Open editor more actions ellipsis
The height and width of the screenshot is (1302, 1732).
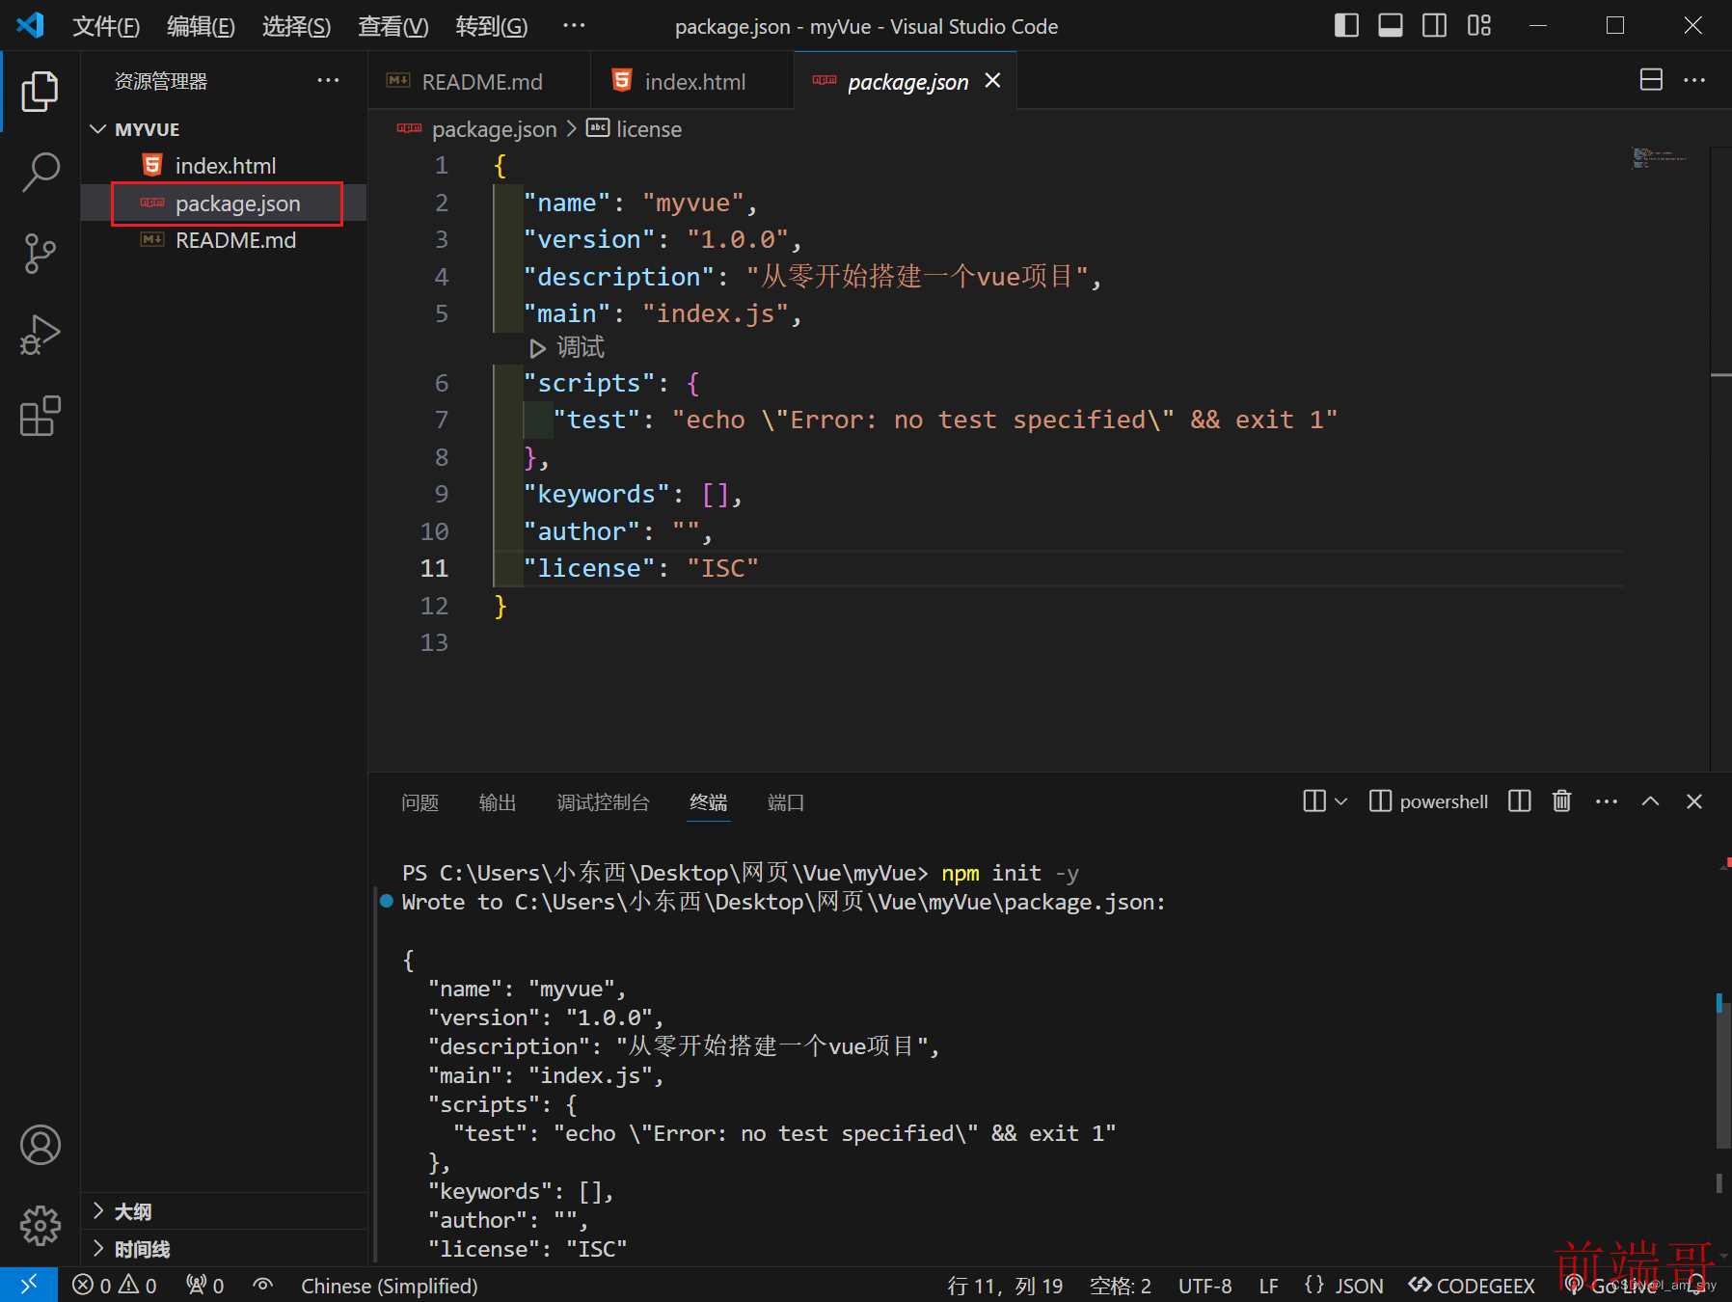click(1694, 80)
